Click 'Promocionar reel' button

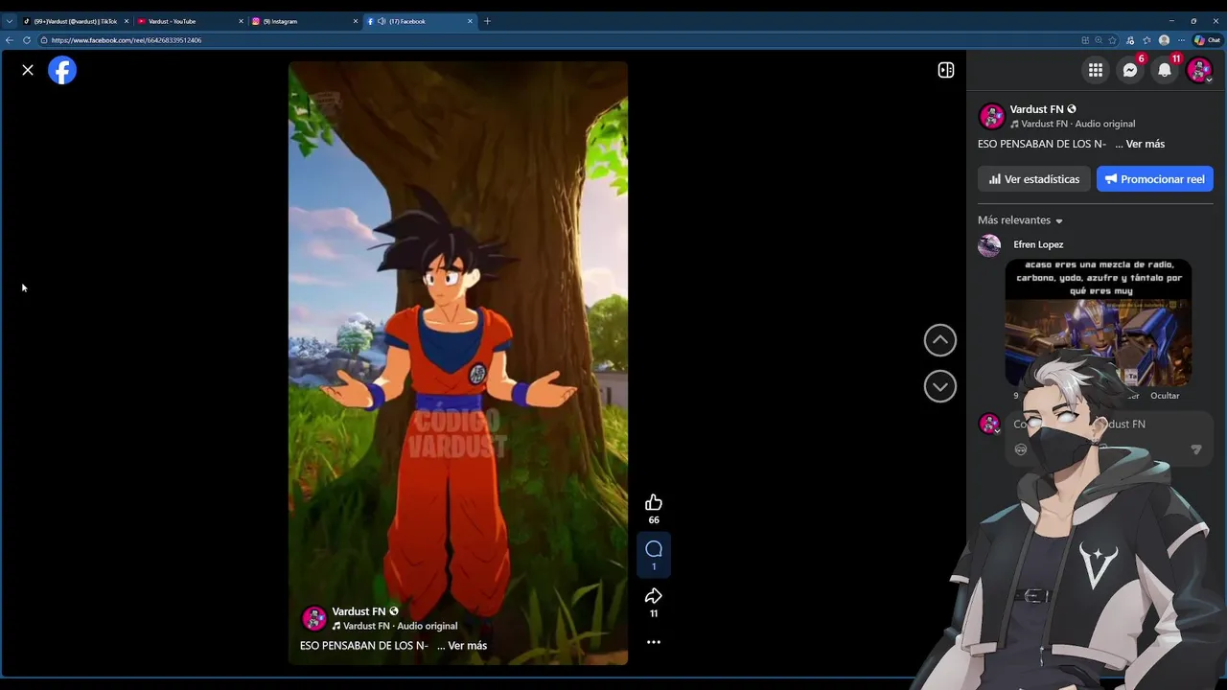(x=1155, y=179)
